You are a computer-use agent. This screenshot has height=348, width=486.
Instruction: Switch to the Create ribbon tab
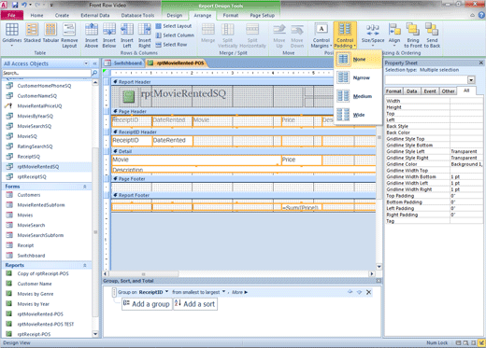(x=62, y=15)
